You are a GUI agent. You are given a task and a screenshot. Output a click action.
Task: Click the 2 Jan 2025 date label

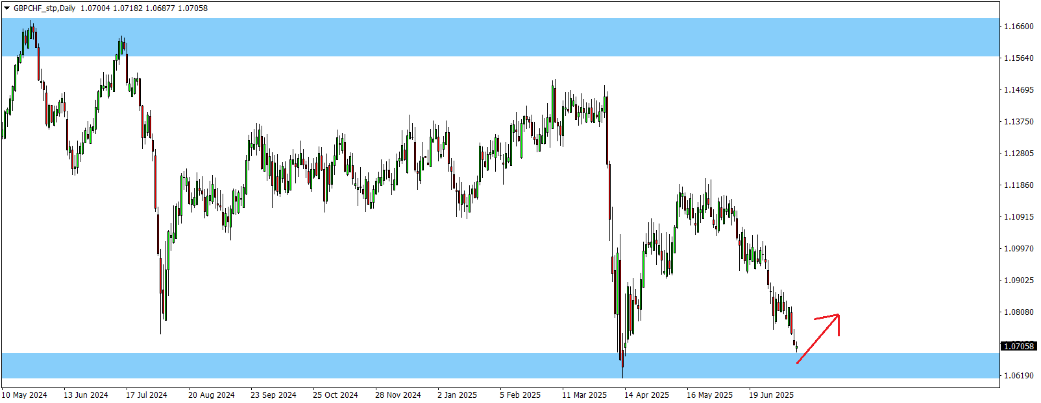457,395
